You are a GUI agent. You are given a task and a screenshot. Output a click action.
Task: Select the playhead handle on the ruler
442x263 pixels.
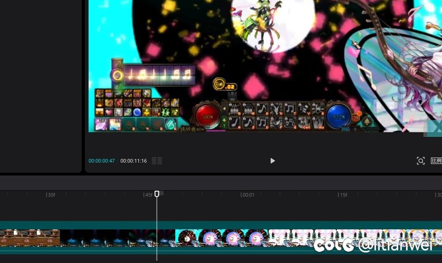[x=157, y=194]
